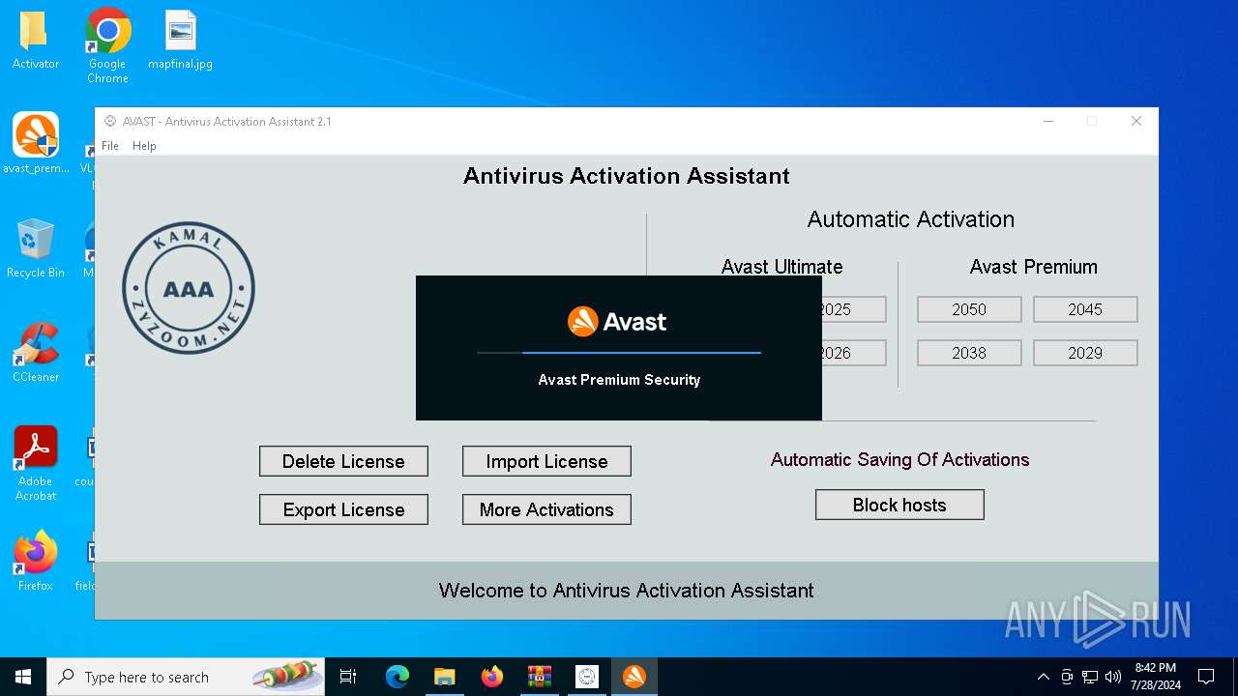
Task: Click 'Avast Premium Security' splash text
Action: click(x=619, y=380)
